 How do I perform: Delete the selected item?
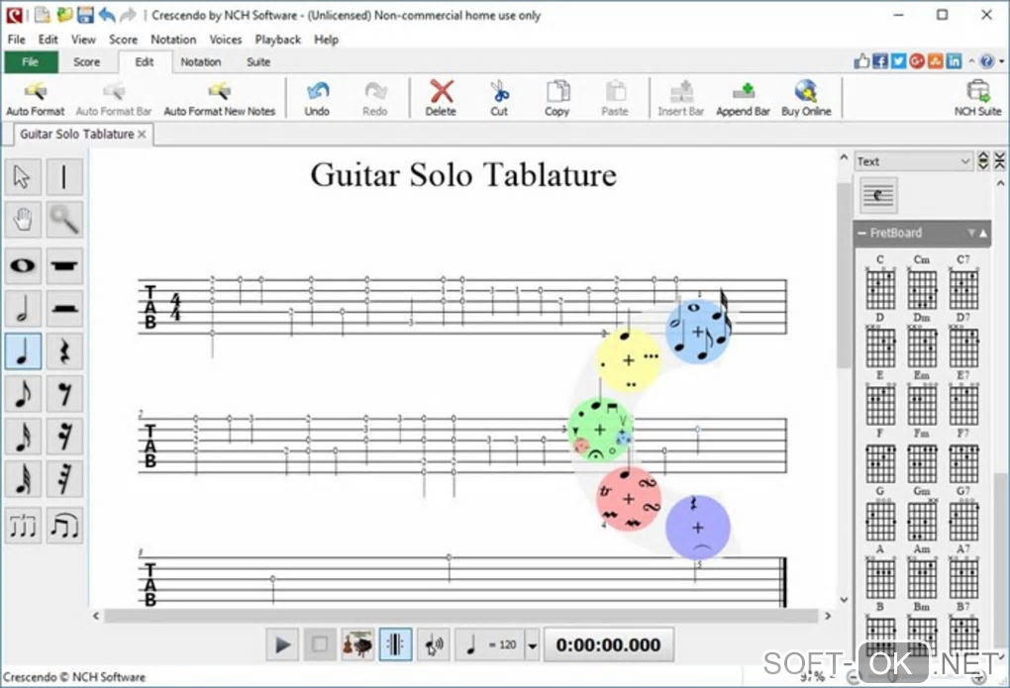pyautogui.click(x=441, y=99)
